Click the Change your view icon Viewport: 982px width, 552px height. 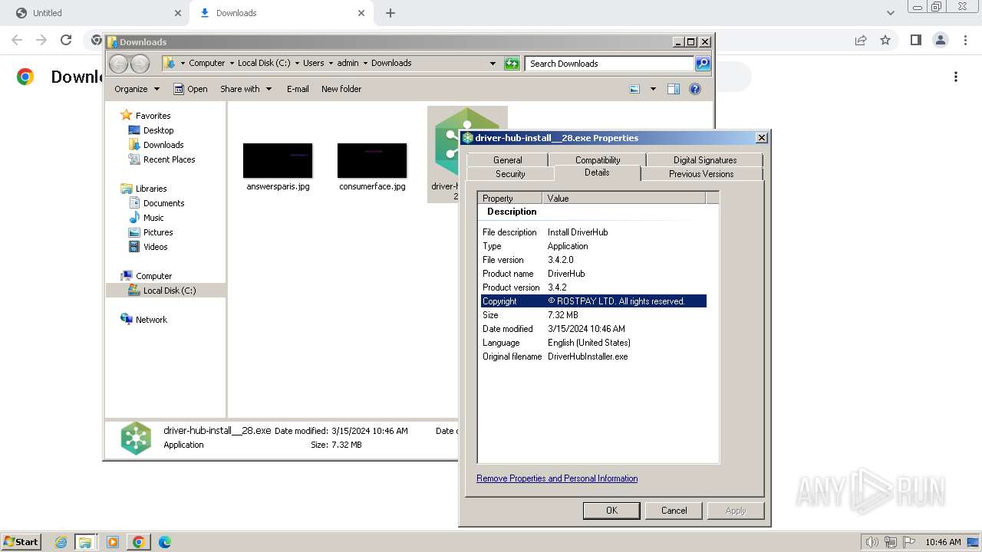point(634,89)
